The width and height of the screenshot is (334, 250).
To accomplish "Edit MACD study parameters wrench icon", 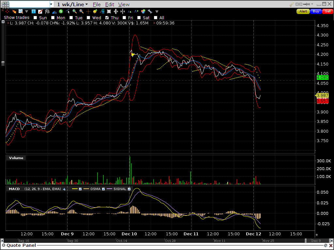I will tap(64, 189).
